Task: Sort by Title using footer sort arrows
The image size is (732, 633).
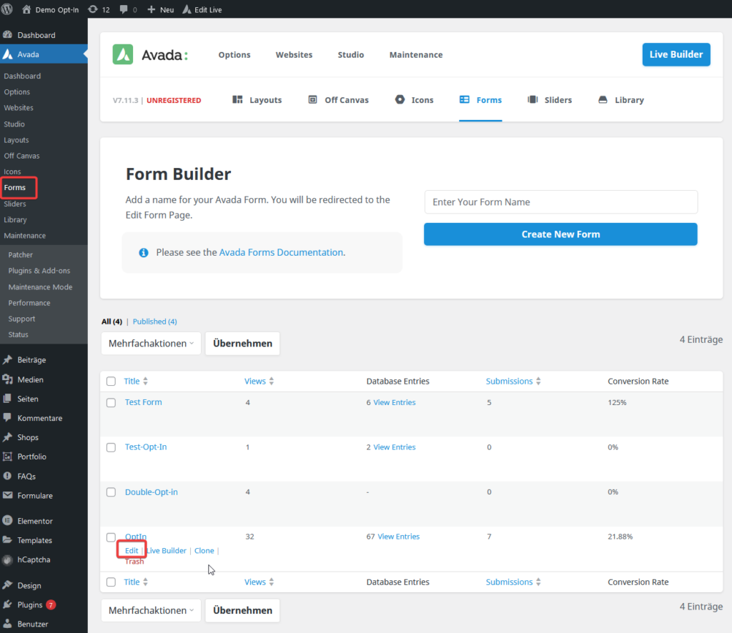Action: [x=145, y=582]
